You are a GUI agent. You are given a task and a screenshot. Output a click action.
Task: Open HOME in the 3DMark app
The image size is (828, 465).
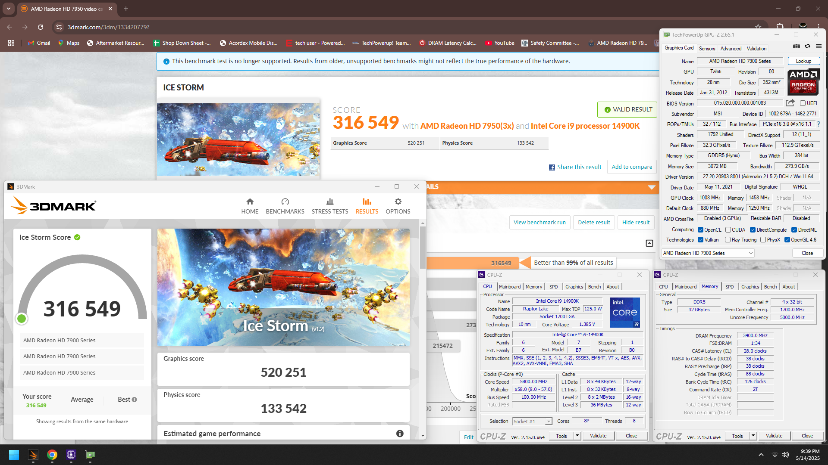point(250,206)
